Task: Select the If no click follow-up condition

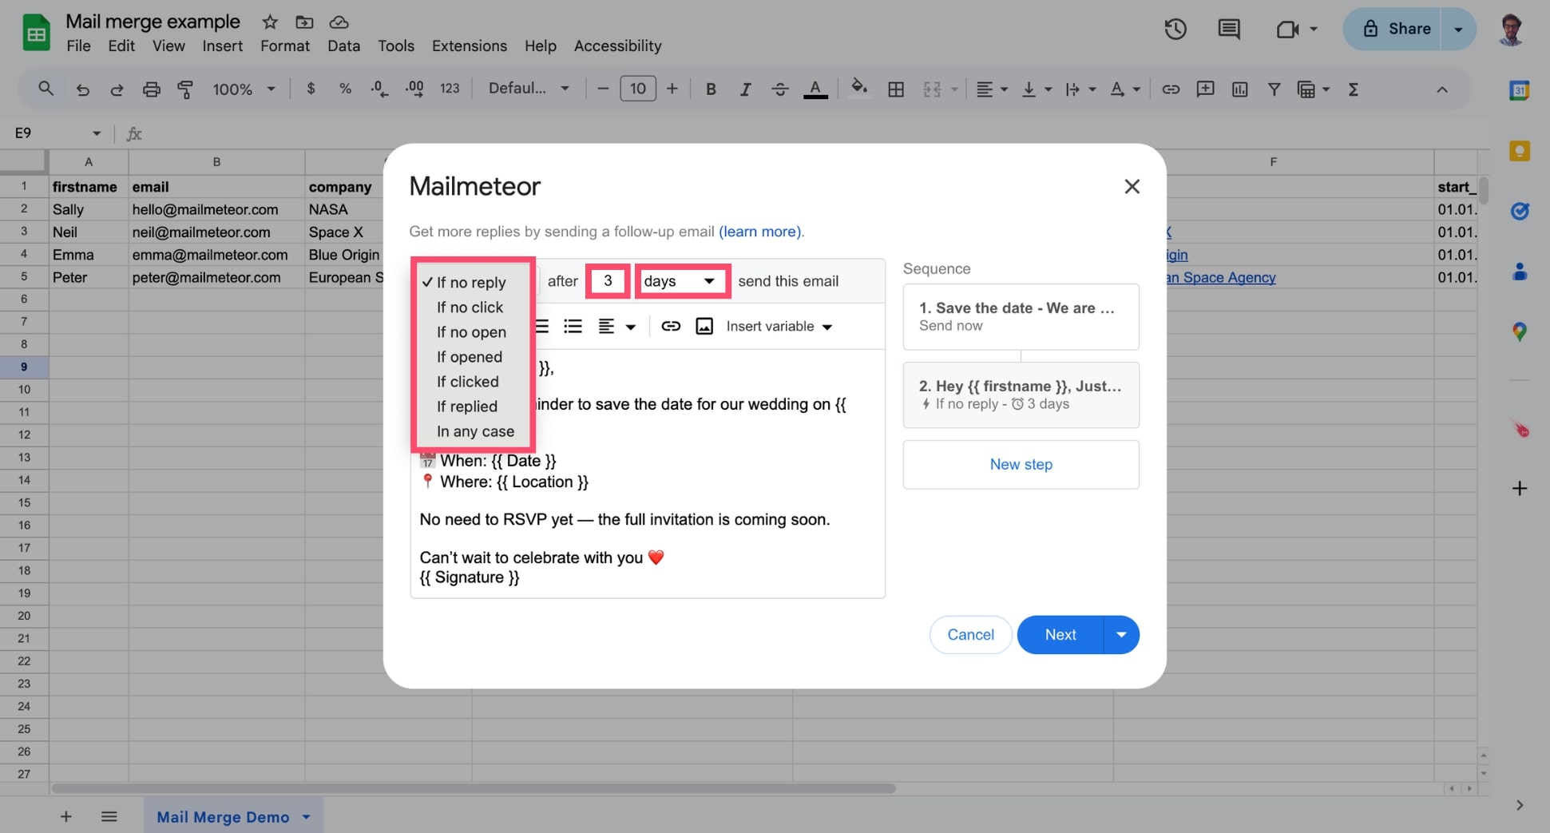Action: 470,307
